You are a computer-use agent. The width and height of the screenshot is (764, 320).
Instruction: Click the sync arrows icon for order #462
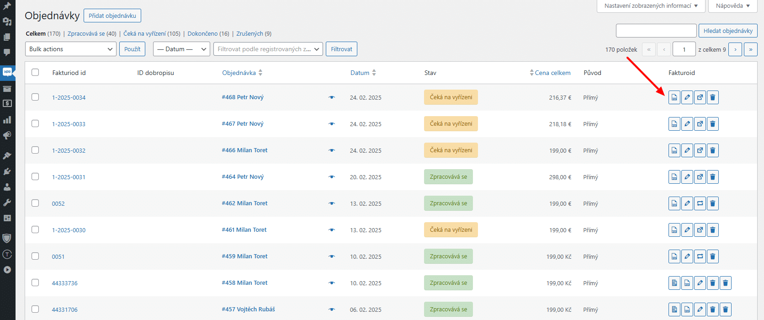tap(700, 203)
